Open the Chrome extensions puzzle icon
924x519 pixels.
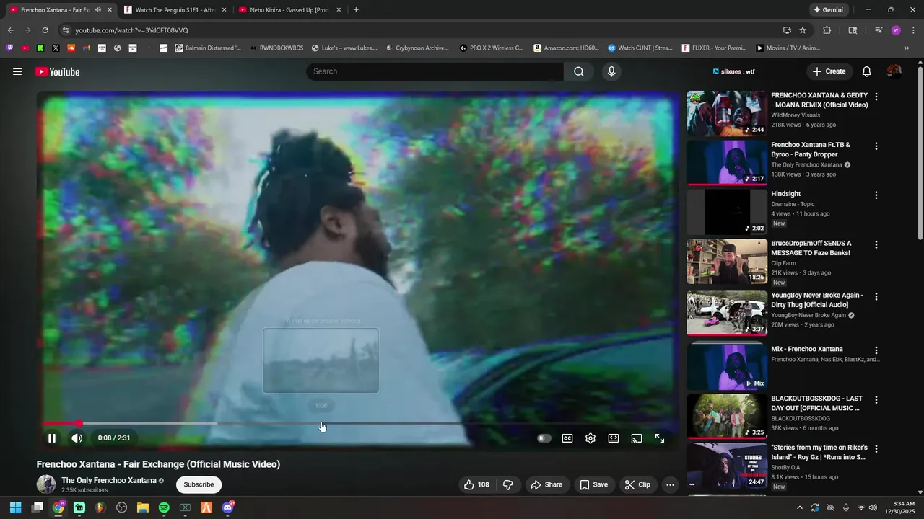(827, 30)
